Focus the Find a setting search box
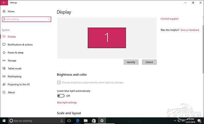The width and height of the screenshot is (204, 124). (27, 19)
